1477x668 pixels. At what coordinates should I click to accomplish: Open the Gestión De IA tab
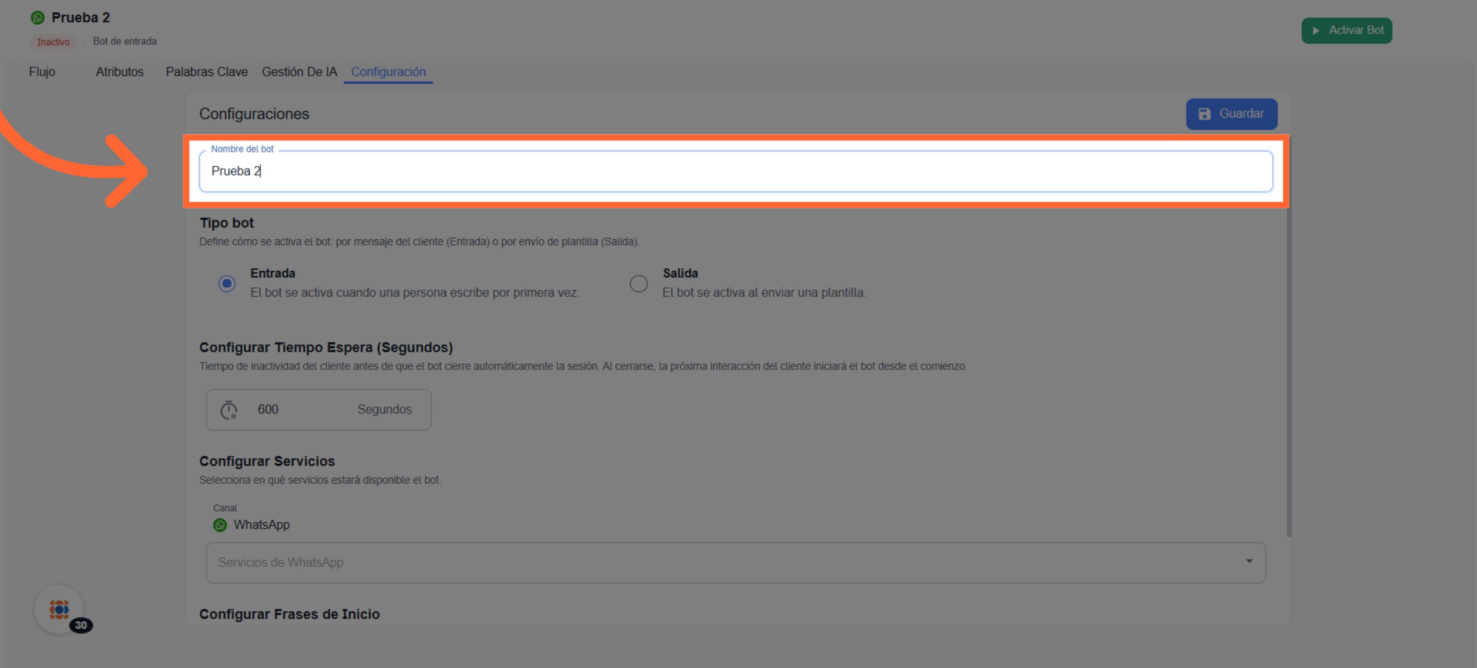pos(299,72)
